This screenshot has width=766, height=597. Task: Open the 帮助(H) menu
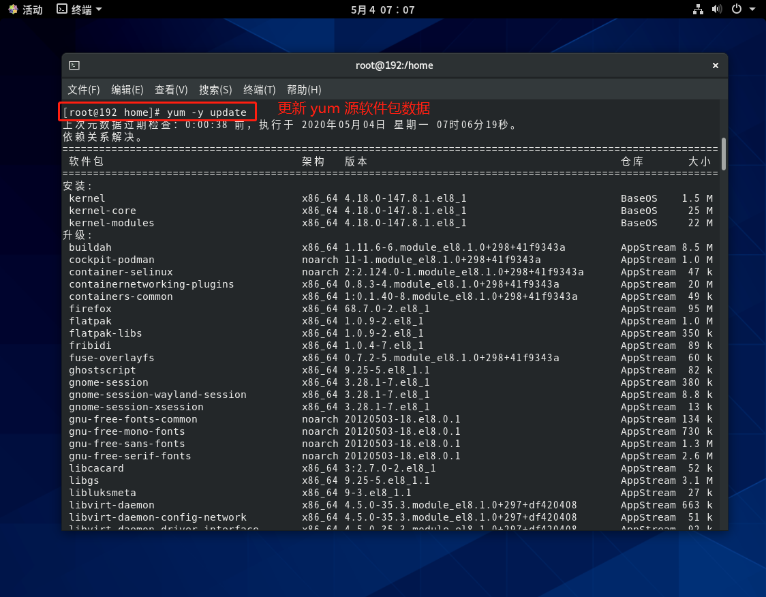(x=304, y=90)
